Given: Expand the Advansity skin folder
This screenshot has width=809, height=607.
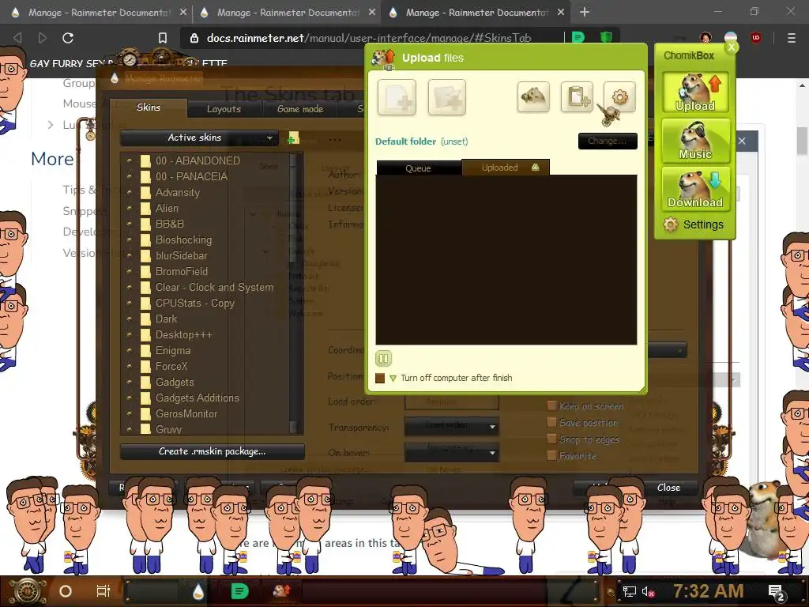Looking at the screenshot, I should [129, 192].
